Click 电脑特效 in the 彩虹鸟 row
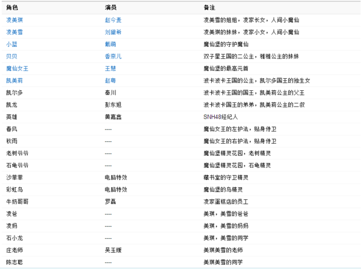The width and height of the screenshot is (361, 269). pyautogui.click(x=116, y=190)
